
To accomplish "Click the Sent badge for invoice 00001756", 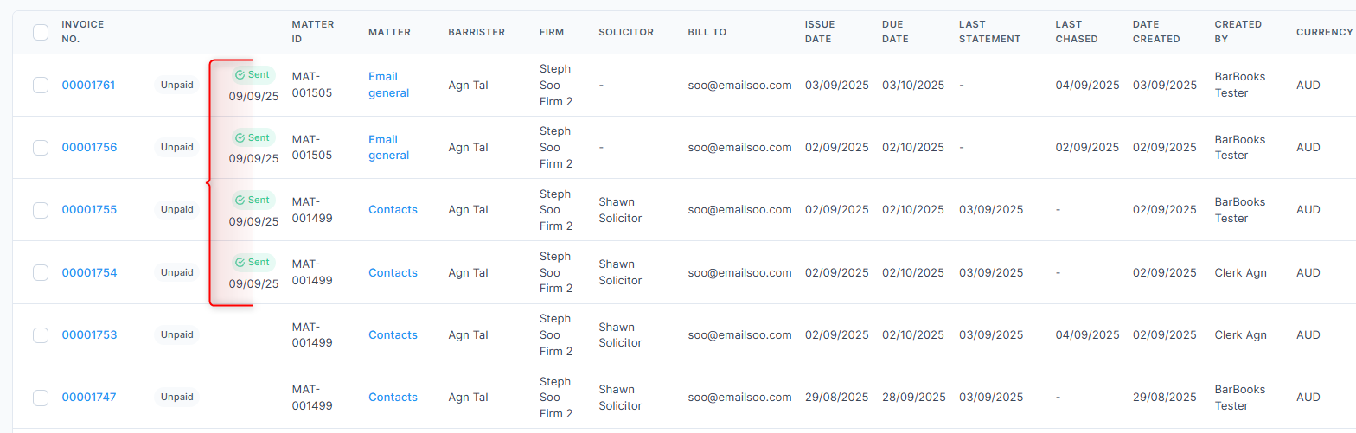I will pos(253,137).
